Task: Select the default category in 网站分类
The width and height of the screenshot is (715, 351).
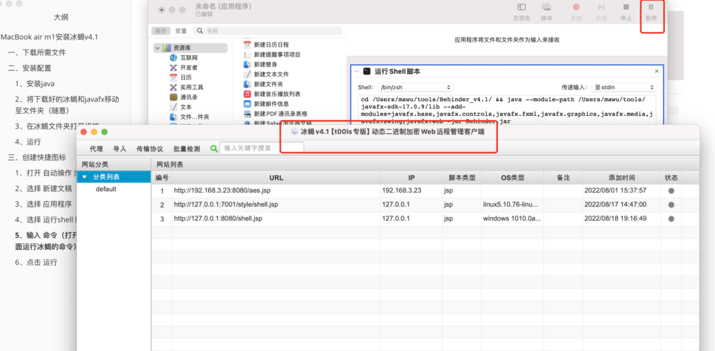Action: (106, 189)
